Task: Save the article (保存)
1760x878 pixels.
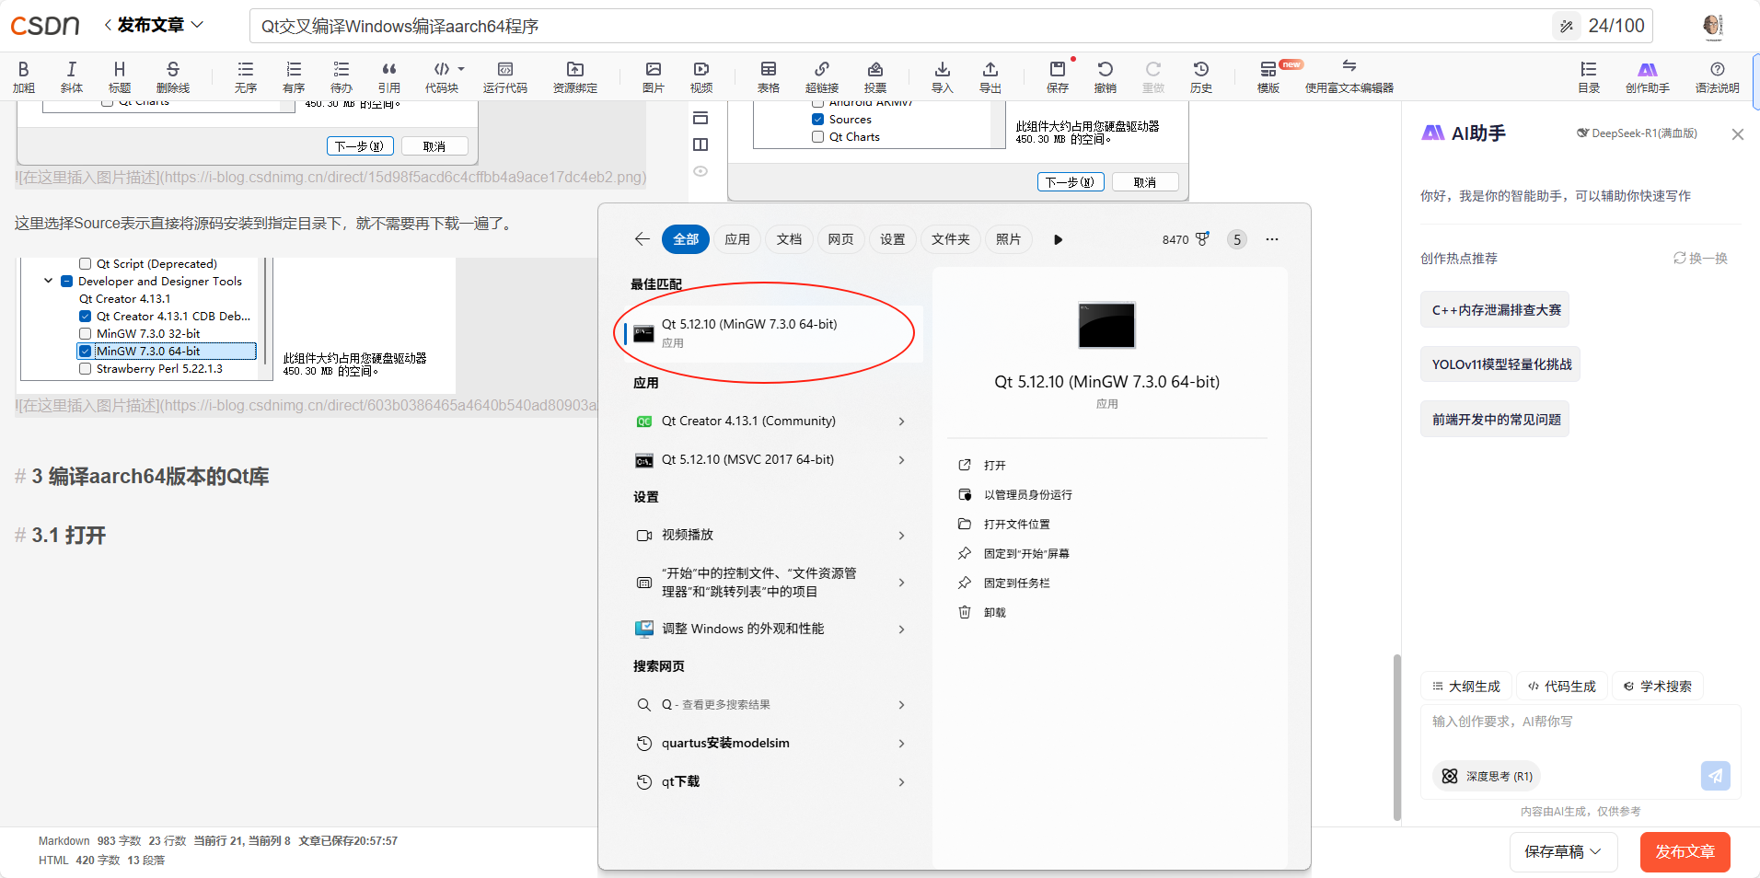Action: 1058,76
